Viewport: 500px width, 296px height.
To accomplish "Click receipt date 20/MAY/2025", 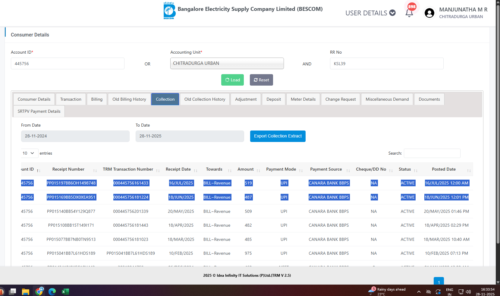I will [x=181, y=211].
